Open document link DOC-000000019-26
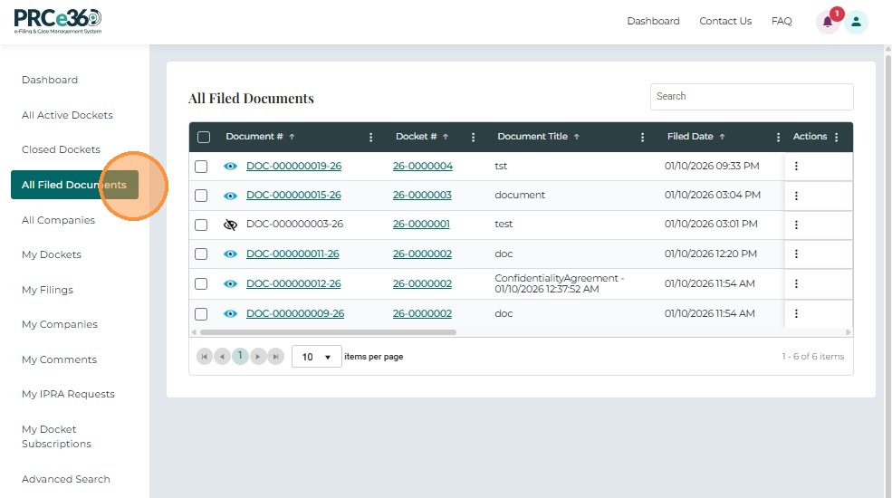This screenshot has height=498, width=892. pyautogui.click(x=293, y=166)
